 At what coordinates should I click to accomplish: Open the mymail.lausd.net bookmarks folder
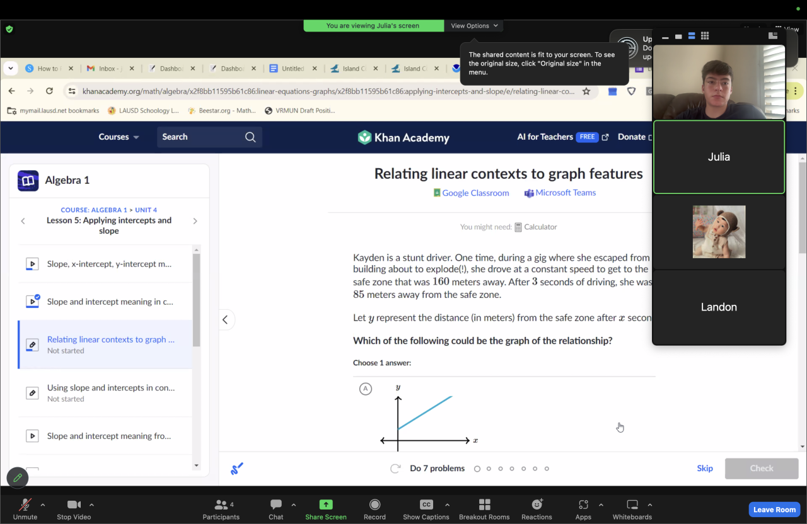coord(53,111)
